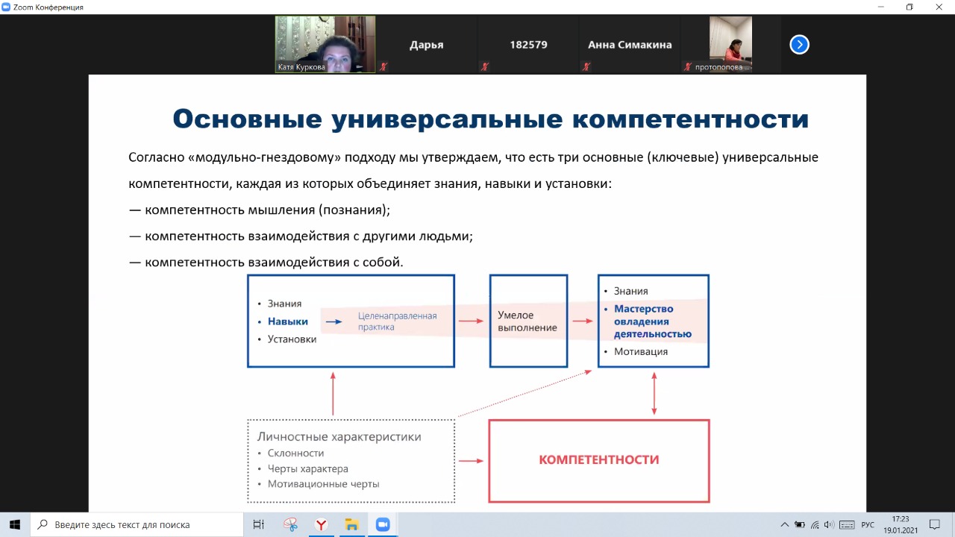
Task: Select Катя Куркова video thumbnail
Action: coord(325,44)
